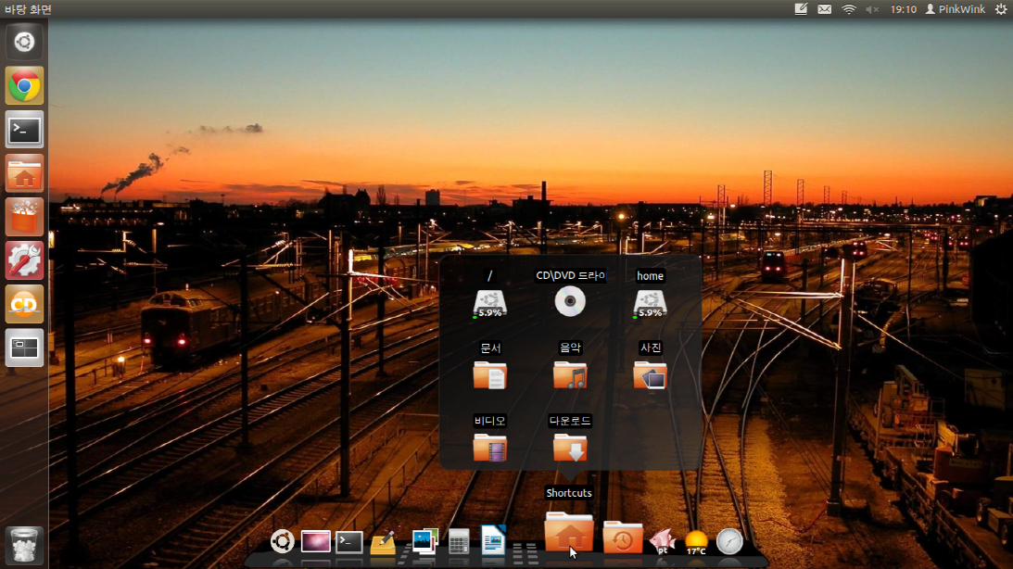Click the pink fish dock applet
Viewport: 1013px width, 569px height.
(x=662, y=541)
